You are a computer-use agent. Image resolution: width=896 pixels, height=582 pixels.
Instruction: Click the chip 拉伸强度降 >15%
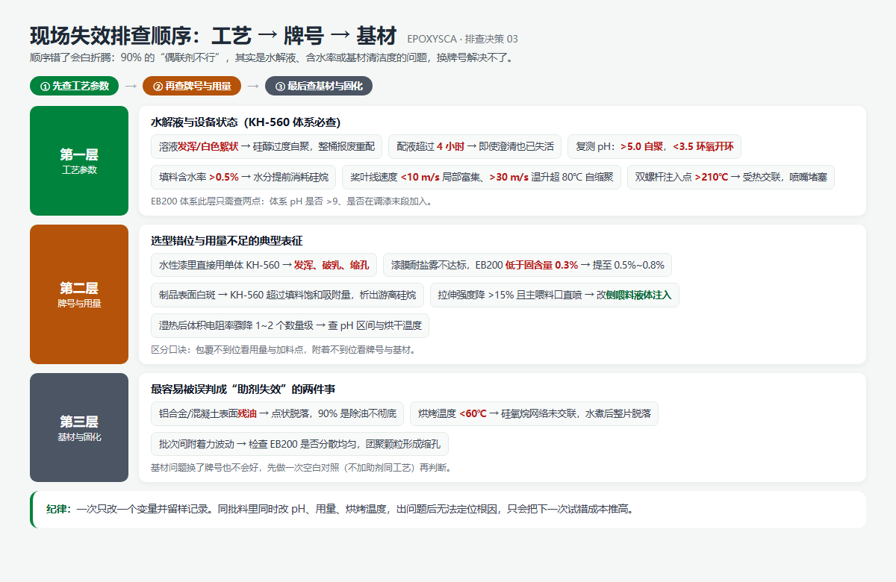tap(555, 295)
